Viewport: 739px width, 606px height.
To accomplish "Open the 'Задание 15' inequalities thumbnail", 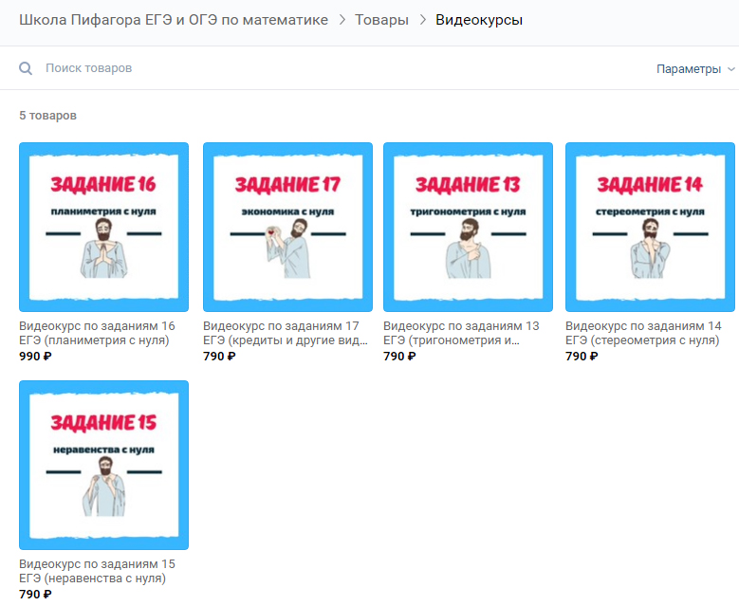I will point(103,465).
